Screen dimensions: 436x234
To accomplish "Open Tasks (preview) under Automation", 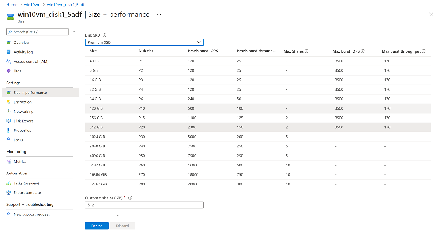I will (26, 183).
